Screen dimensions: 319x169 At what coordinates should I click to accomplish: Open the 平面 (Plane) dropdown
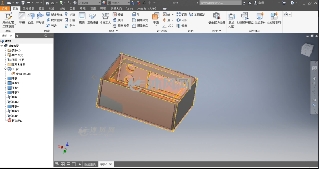click(156, 26)
